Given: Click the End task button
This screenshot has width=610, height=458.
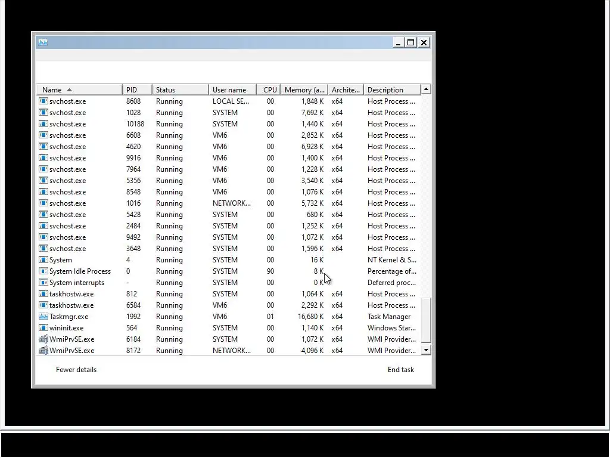Looking at the screenshot, I should pos(401,370).
